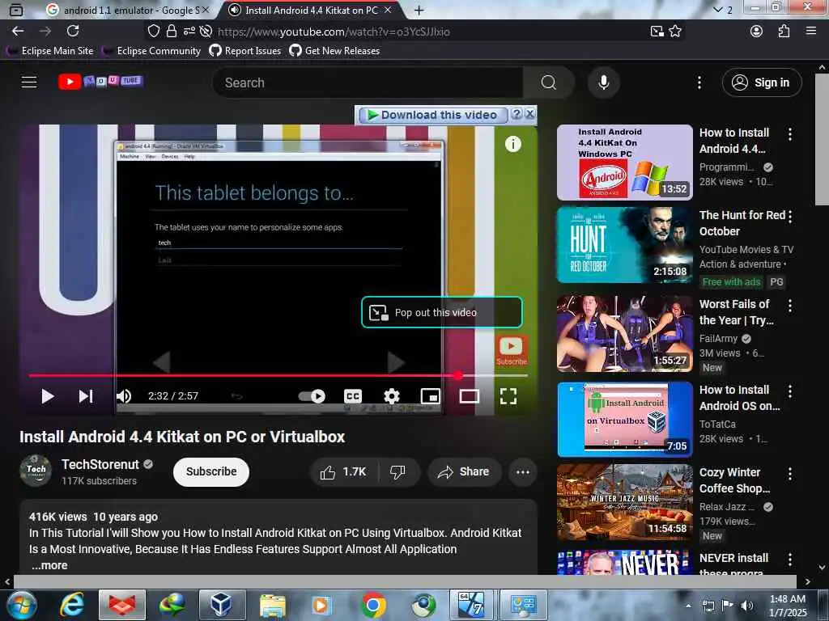Open download bar help question mark
Image resolution: width=829 pixels, height=621 pixels.
517,114
